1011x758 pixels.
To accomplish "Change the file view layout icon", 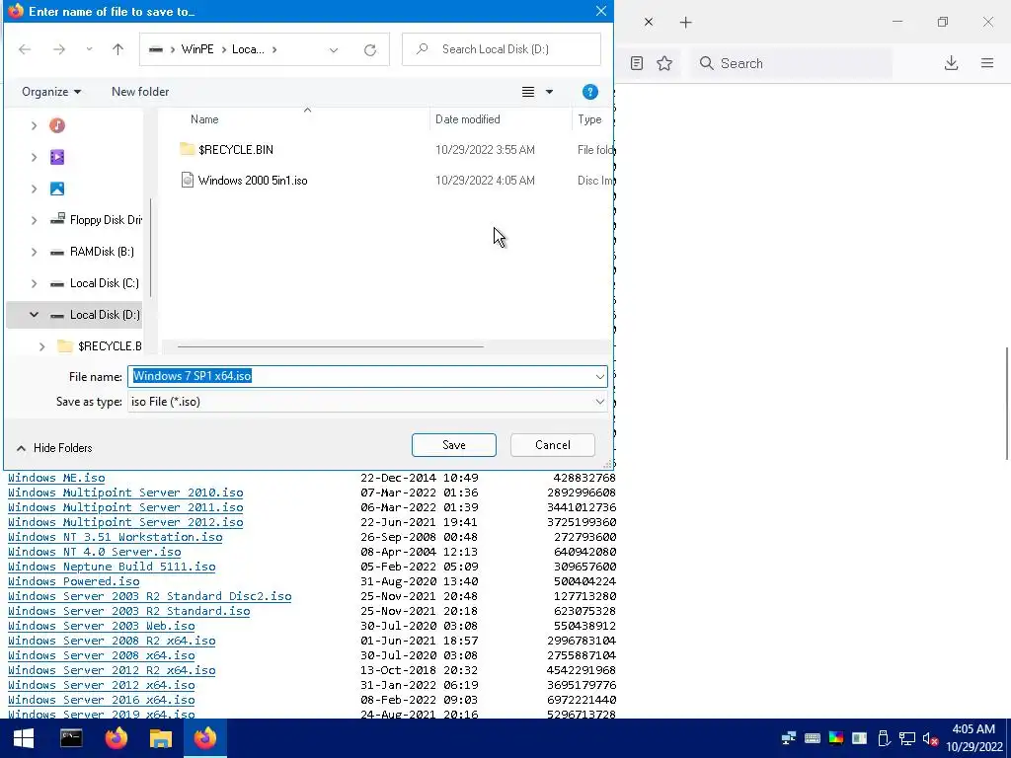I will [x=528, y=92].
